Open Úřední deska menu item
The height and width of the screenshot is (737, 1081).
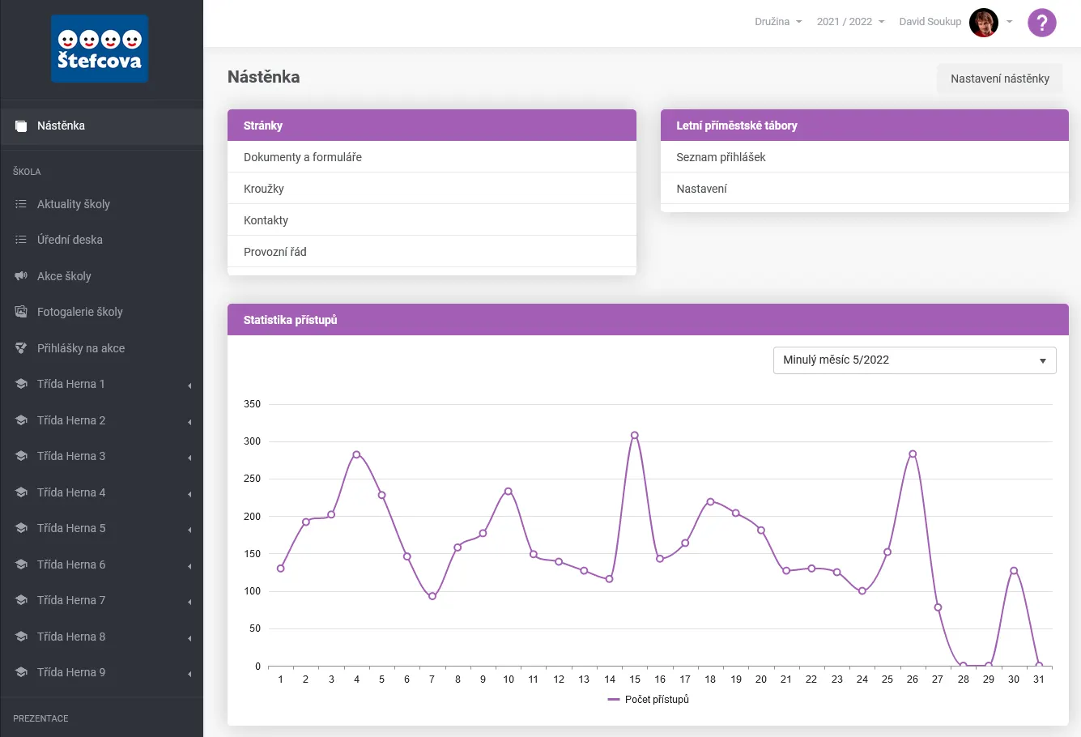click(101, 240)
